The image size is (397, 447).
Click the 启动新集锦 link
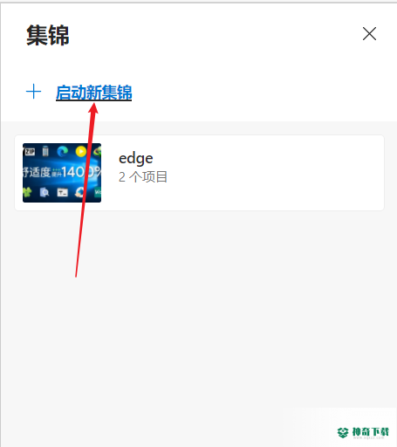[93, 93]
